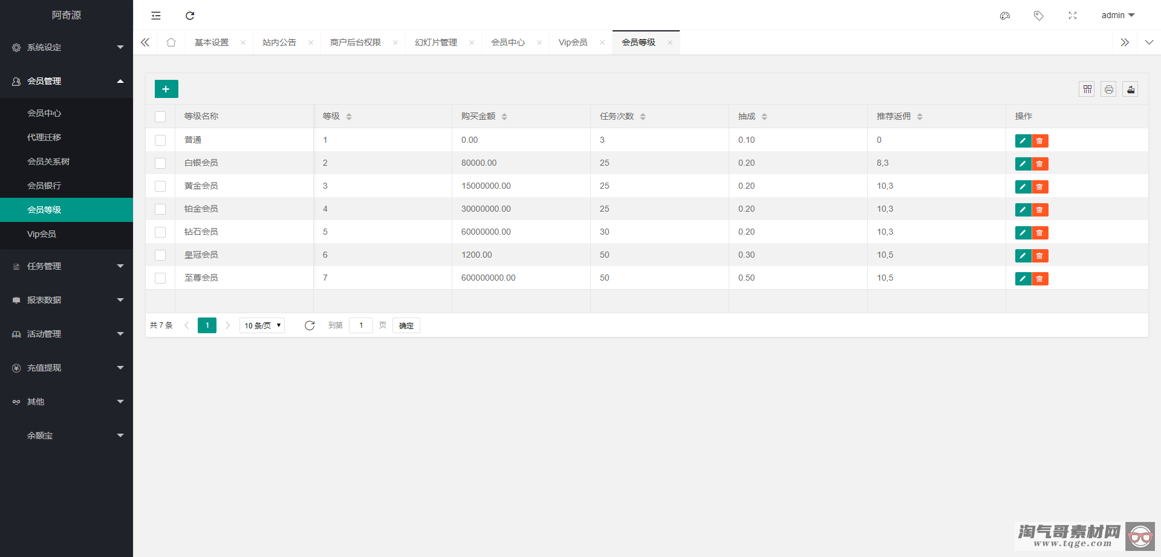
Task: Check the 铂金会员 row checkbox
Action: 160,209
